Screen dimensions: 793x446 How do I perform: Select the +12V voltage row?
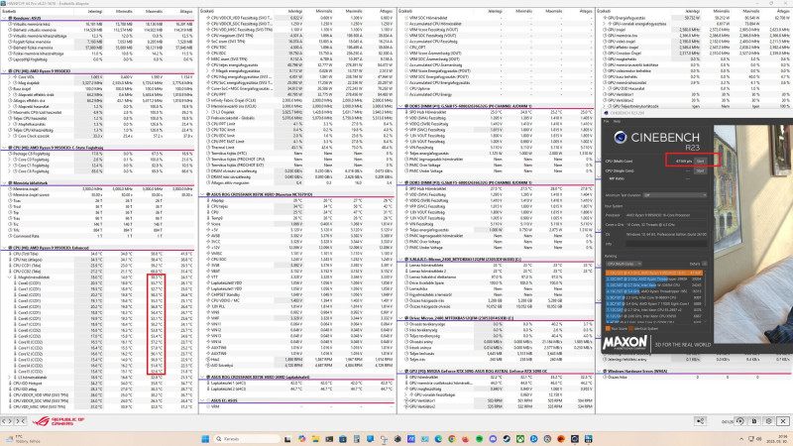295,247
